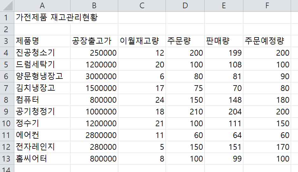Select the 김치냉장고 cell
298x172 pixels.
click(42, 88)
